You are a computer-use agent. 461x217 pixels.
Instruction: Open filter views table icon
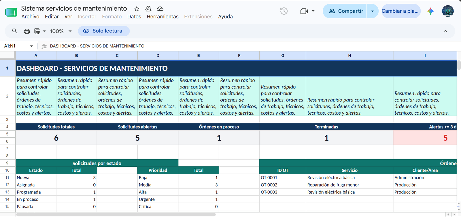[37, 31]
